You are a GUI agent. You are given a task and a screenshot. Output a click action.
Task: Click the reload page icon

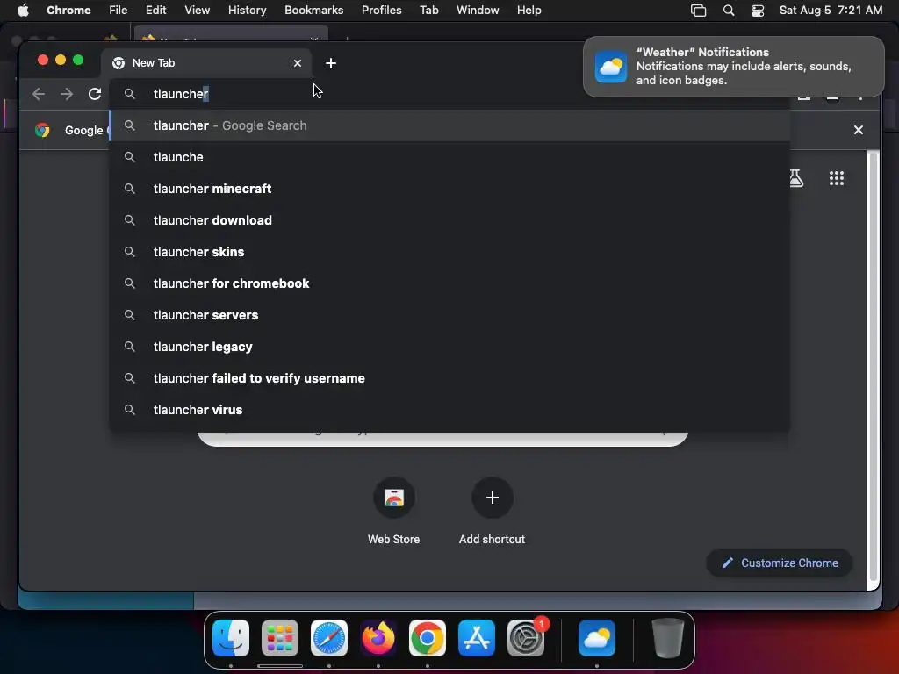click(95, 93)
